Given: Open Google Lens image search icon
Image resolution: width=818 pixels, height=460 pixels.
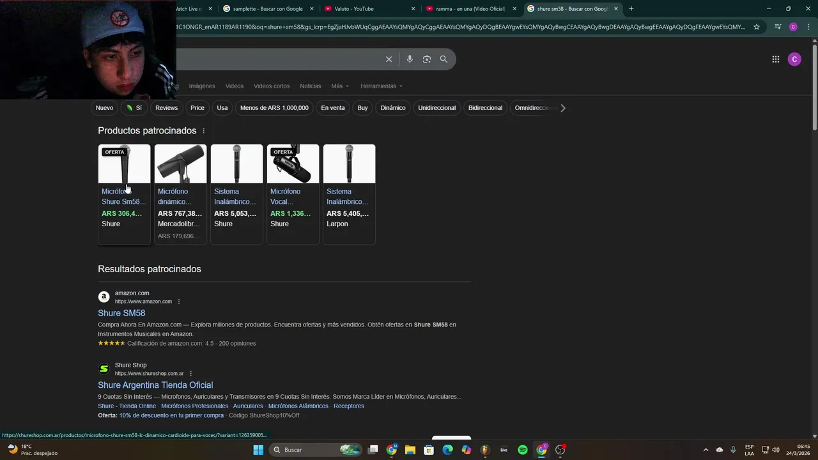Looking at the screenshot, I should click(426, 59).
